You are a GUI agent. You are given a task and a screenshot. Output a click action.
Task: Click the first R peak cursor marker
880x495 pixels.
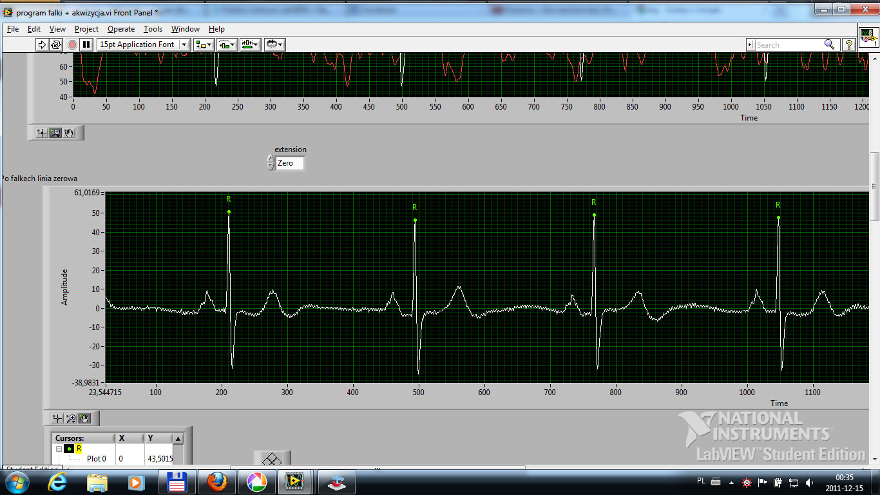[229, 211]
